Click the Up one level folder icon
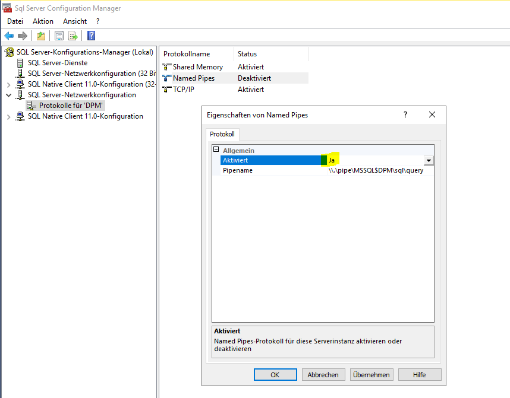The image size is (510, 398). pos(41,36)
